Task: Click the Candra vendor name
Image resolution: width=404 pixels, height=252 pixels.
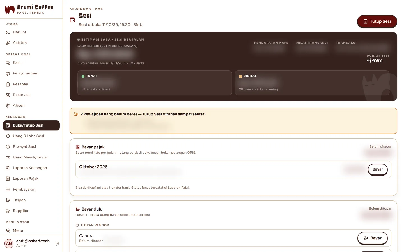Action: pyautogui.click(x=86, y=236)
